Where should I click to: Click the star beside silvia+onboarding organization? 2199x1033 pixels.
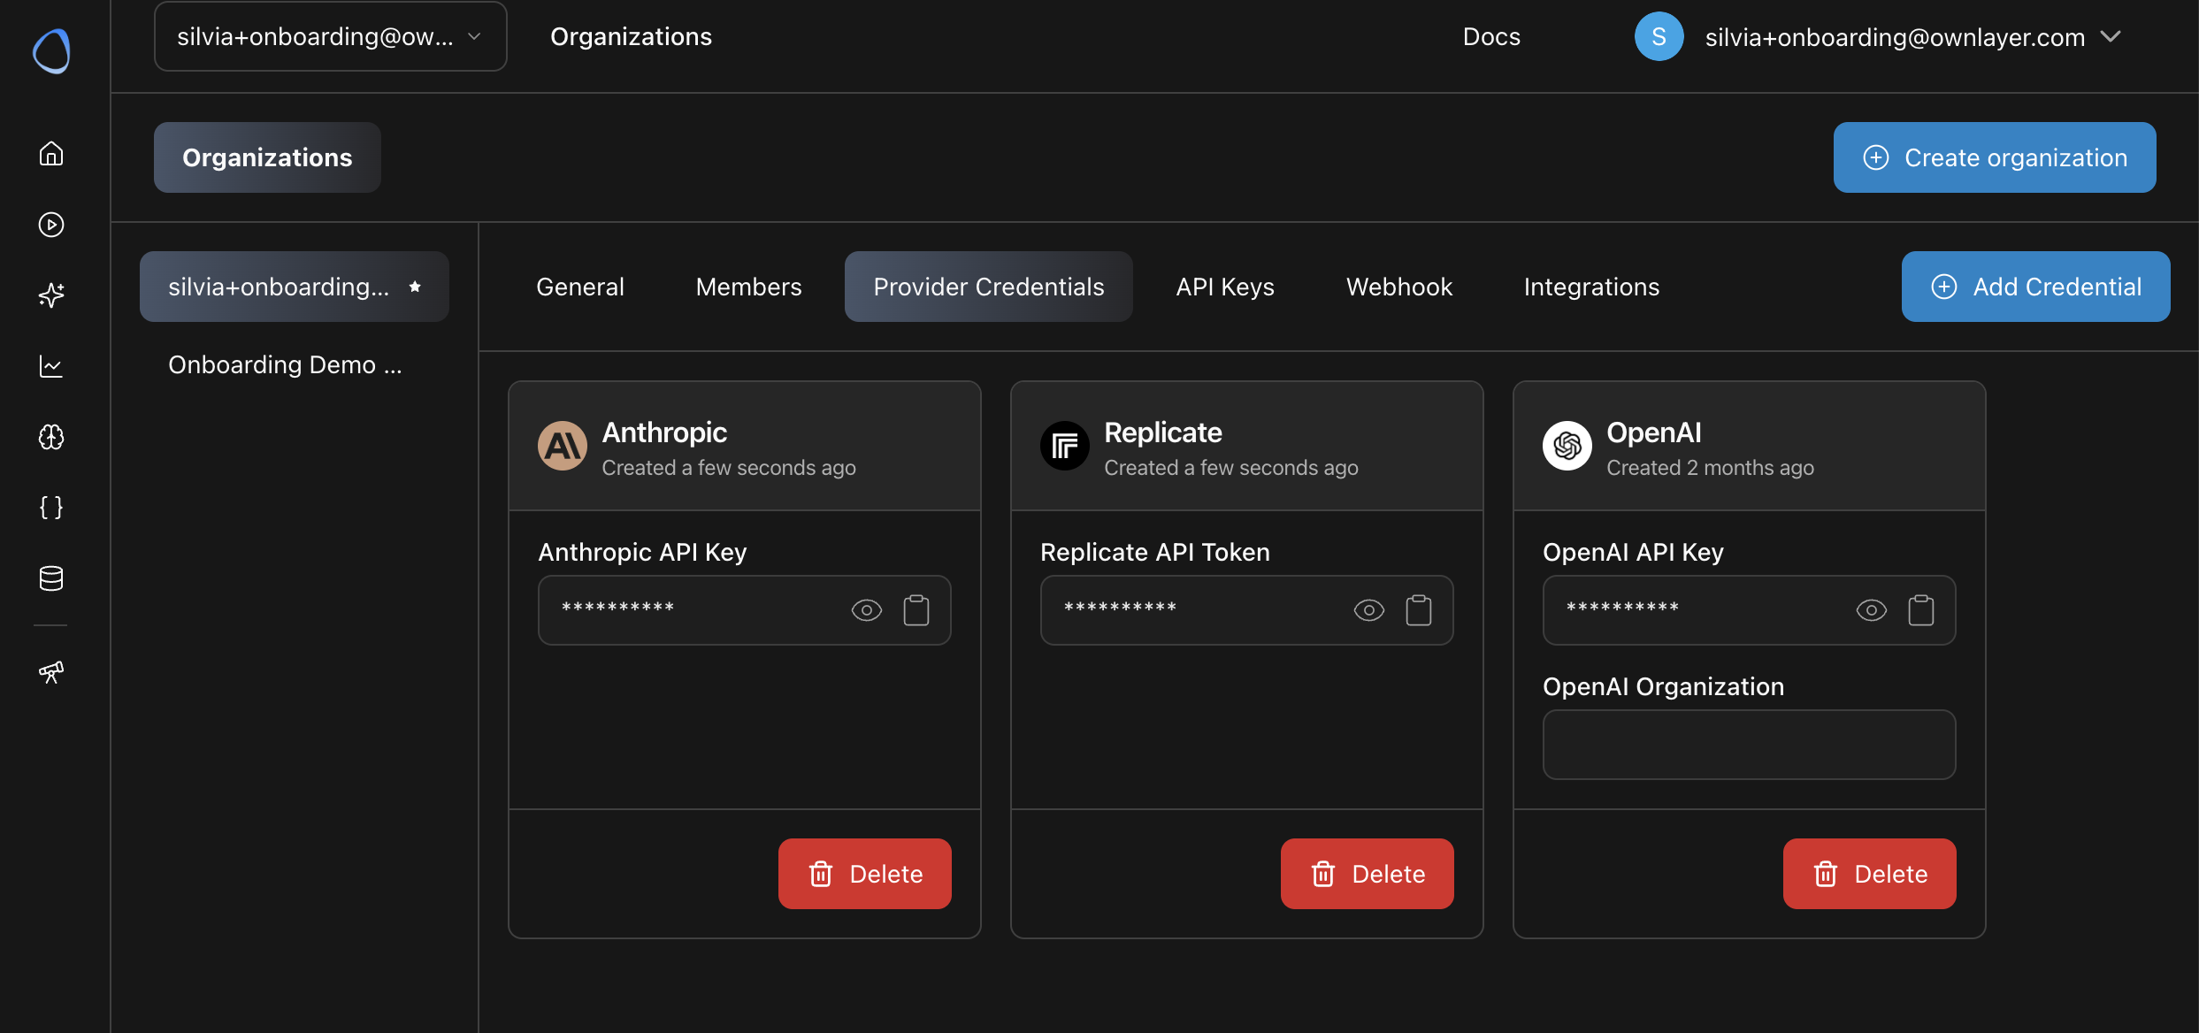point(415,287)
